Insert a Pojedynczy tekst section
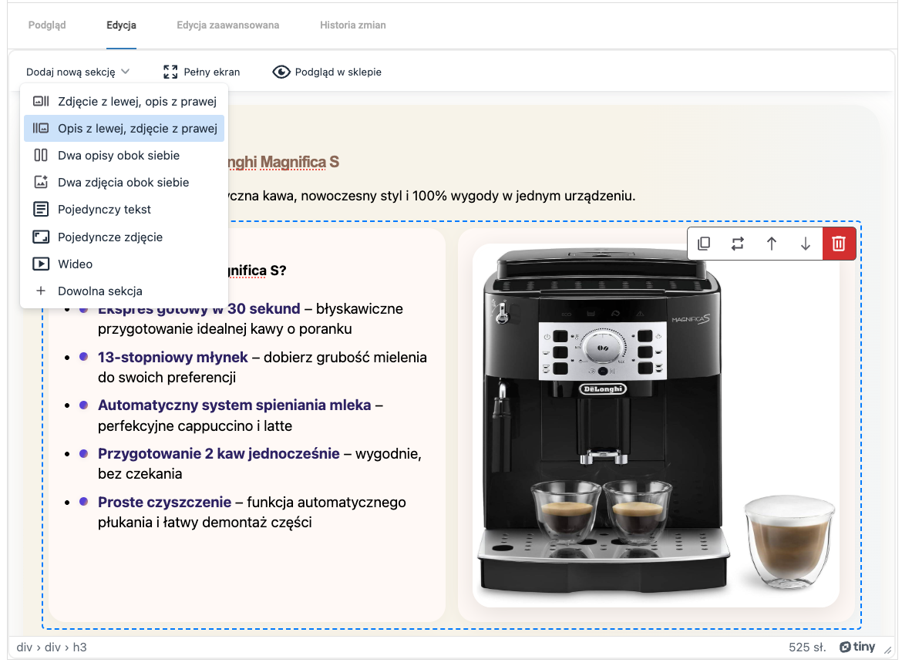Viewport: 902px width, 666px height. [x=124, y=210]
